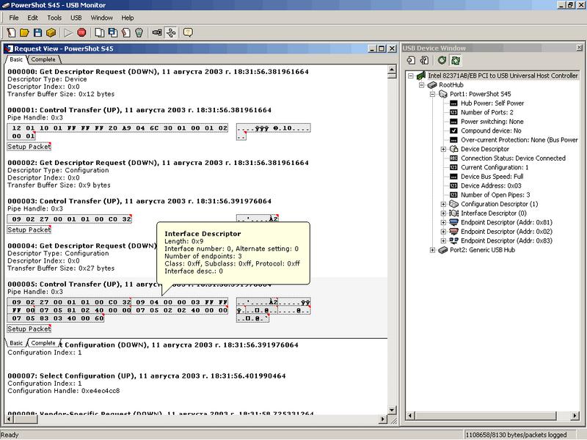Click the help speech bubble toolbar icon
This screenshot has height=440, width=587.
(188, 32)
